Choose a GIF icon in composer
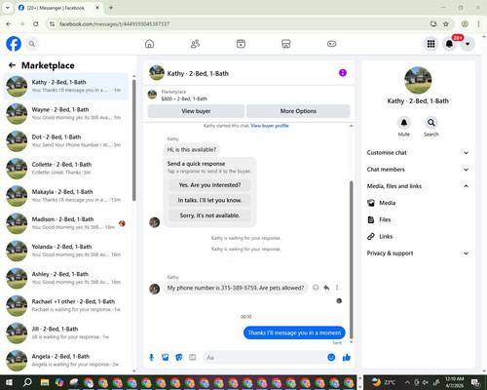Image resolution: width=487 pixels, height=390 pixels. click(193, 358)
